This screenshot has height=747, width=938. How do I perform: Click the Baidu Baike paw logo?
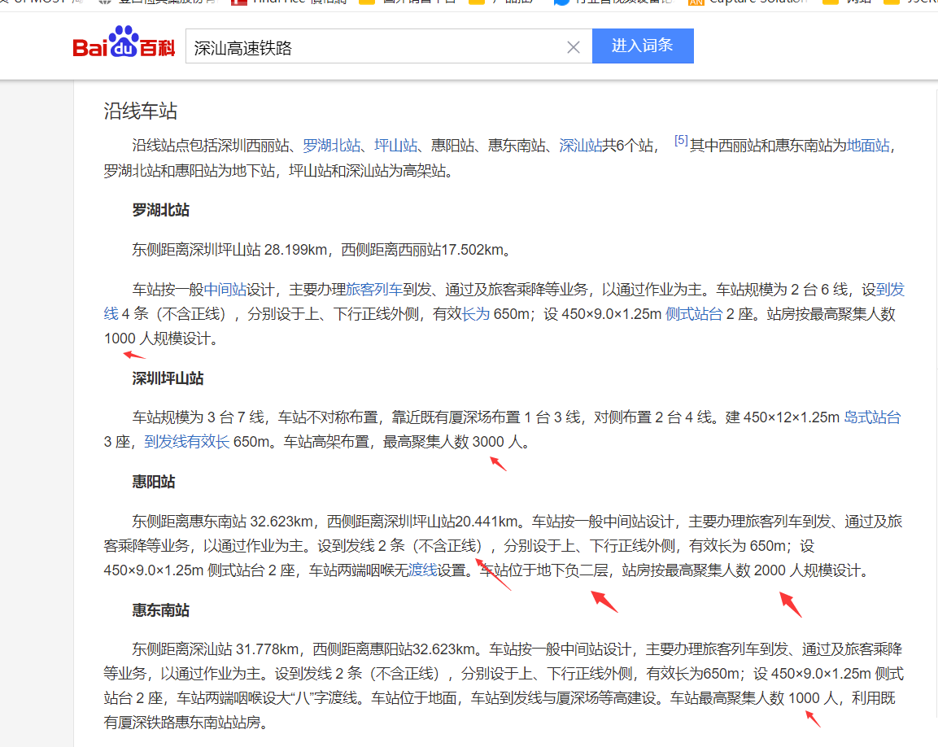[124, 41]
